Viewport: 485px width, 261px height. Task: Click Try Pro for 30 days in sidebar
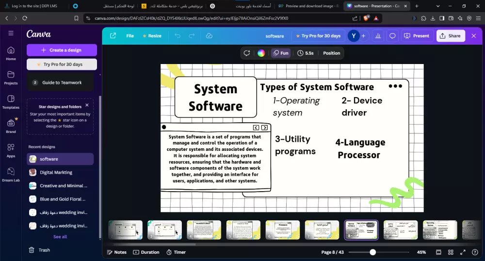[x=62, y=65]
